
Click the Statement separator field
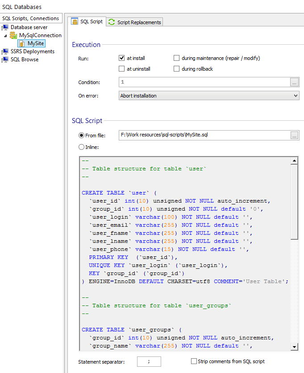pos(149,361)
